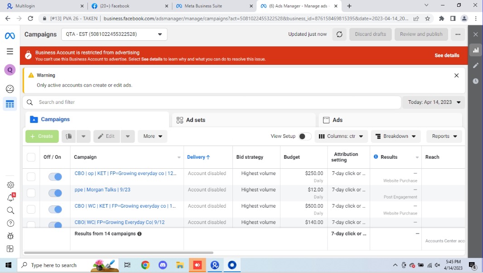Switch to the Ad sets tab
This screenshot has width=483, height=273.
click(244, 120)
